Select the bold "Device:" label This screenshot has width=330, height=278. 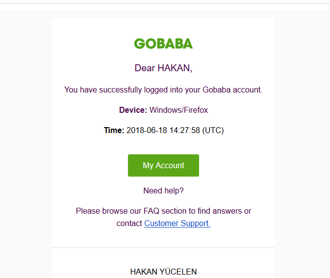pyautogui.click(x=133, y=110)
